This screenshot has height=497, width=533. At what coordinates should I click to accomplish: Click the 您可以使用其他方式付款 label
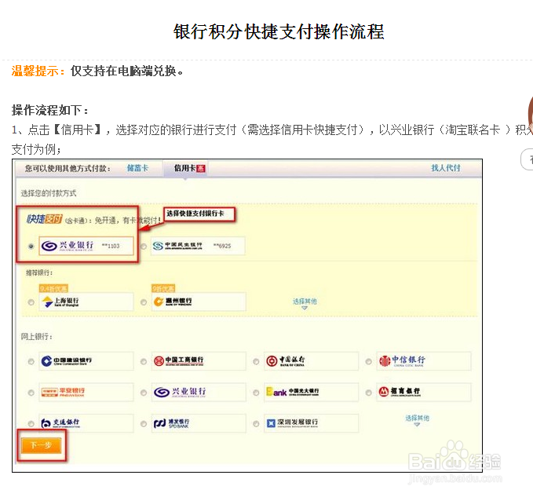68,168
